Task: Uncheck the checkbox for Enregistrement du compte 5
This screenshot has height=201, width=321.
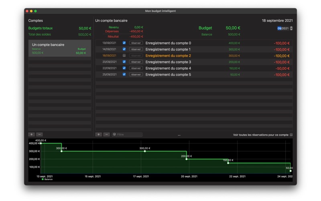Action: 124,74
